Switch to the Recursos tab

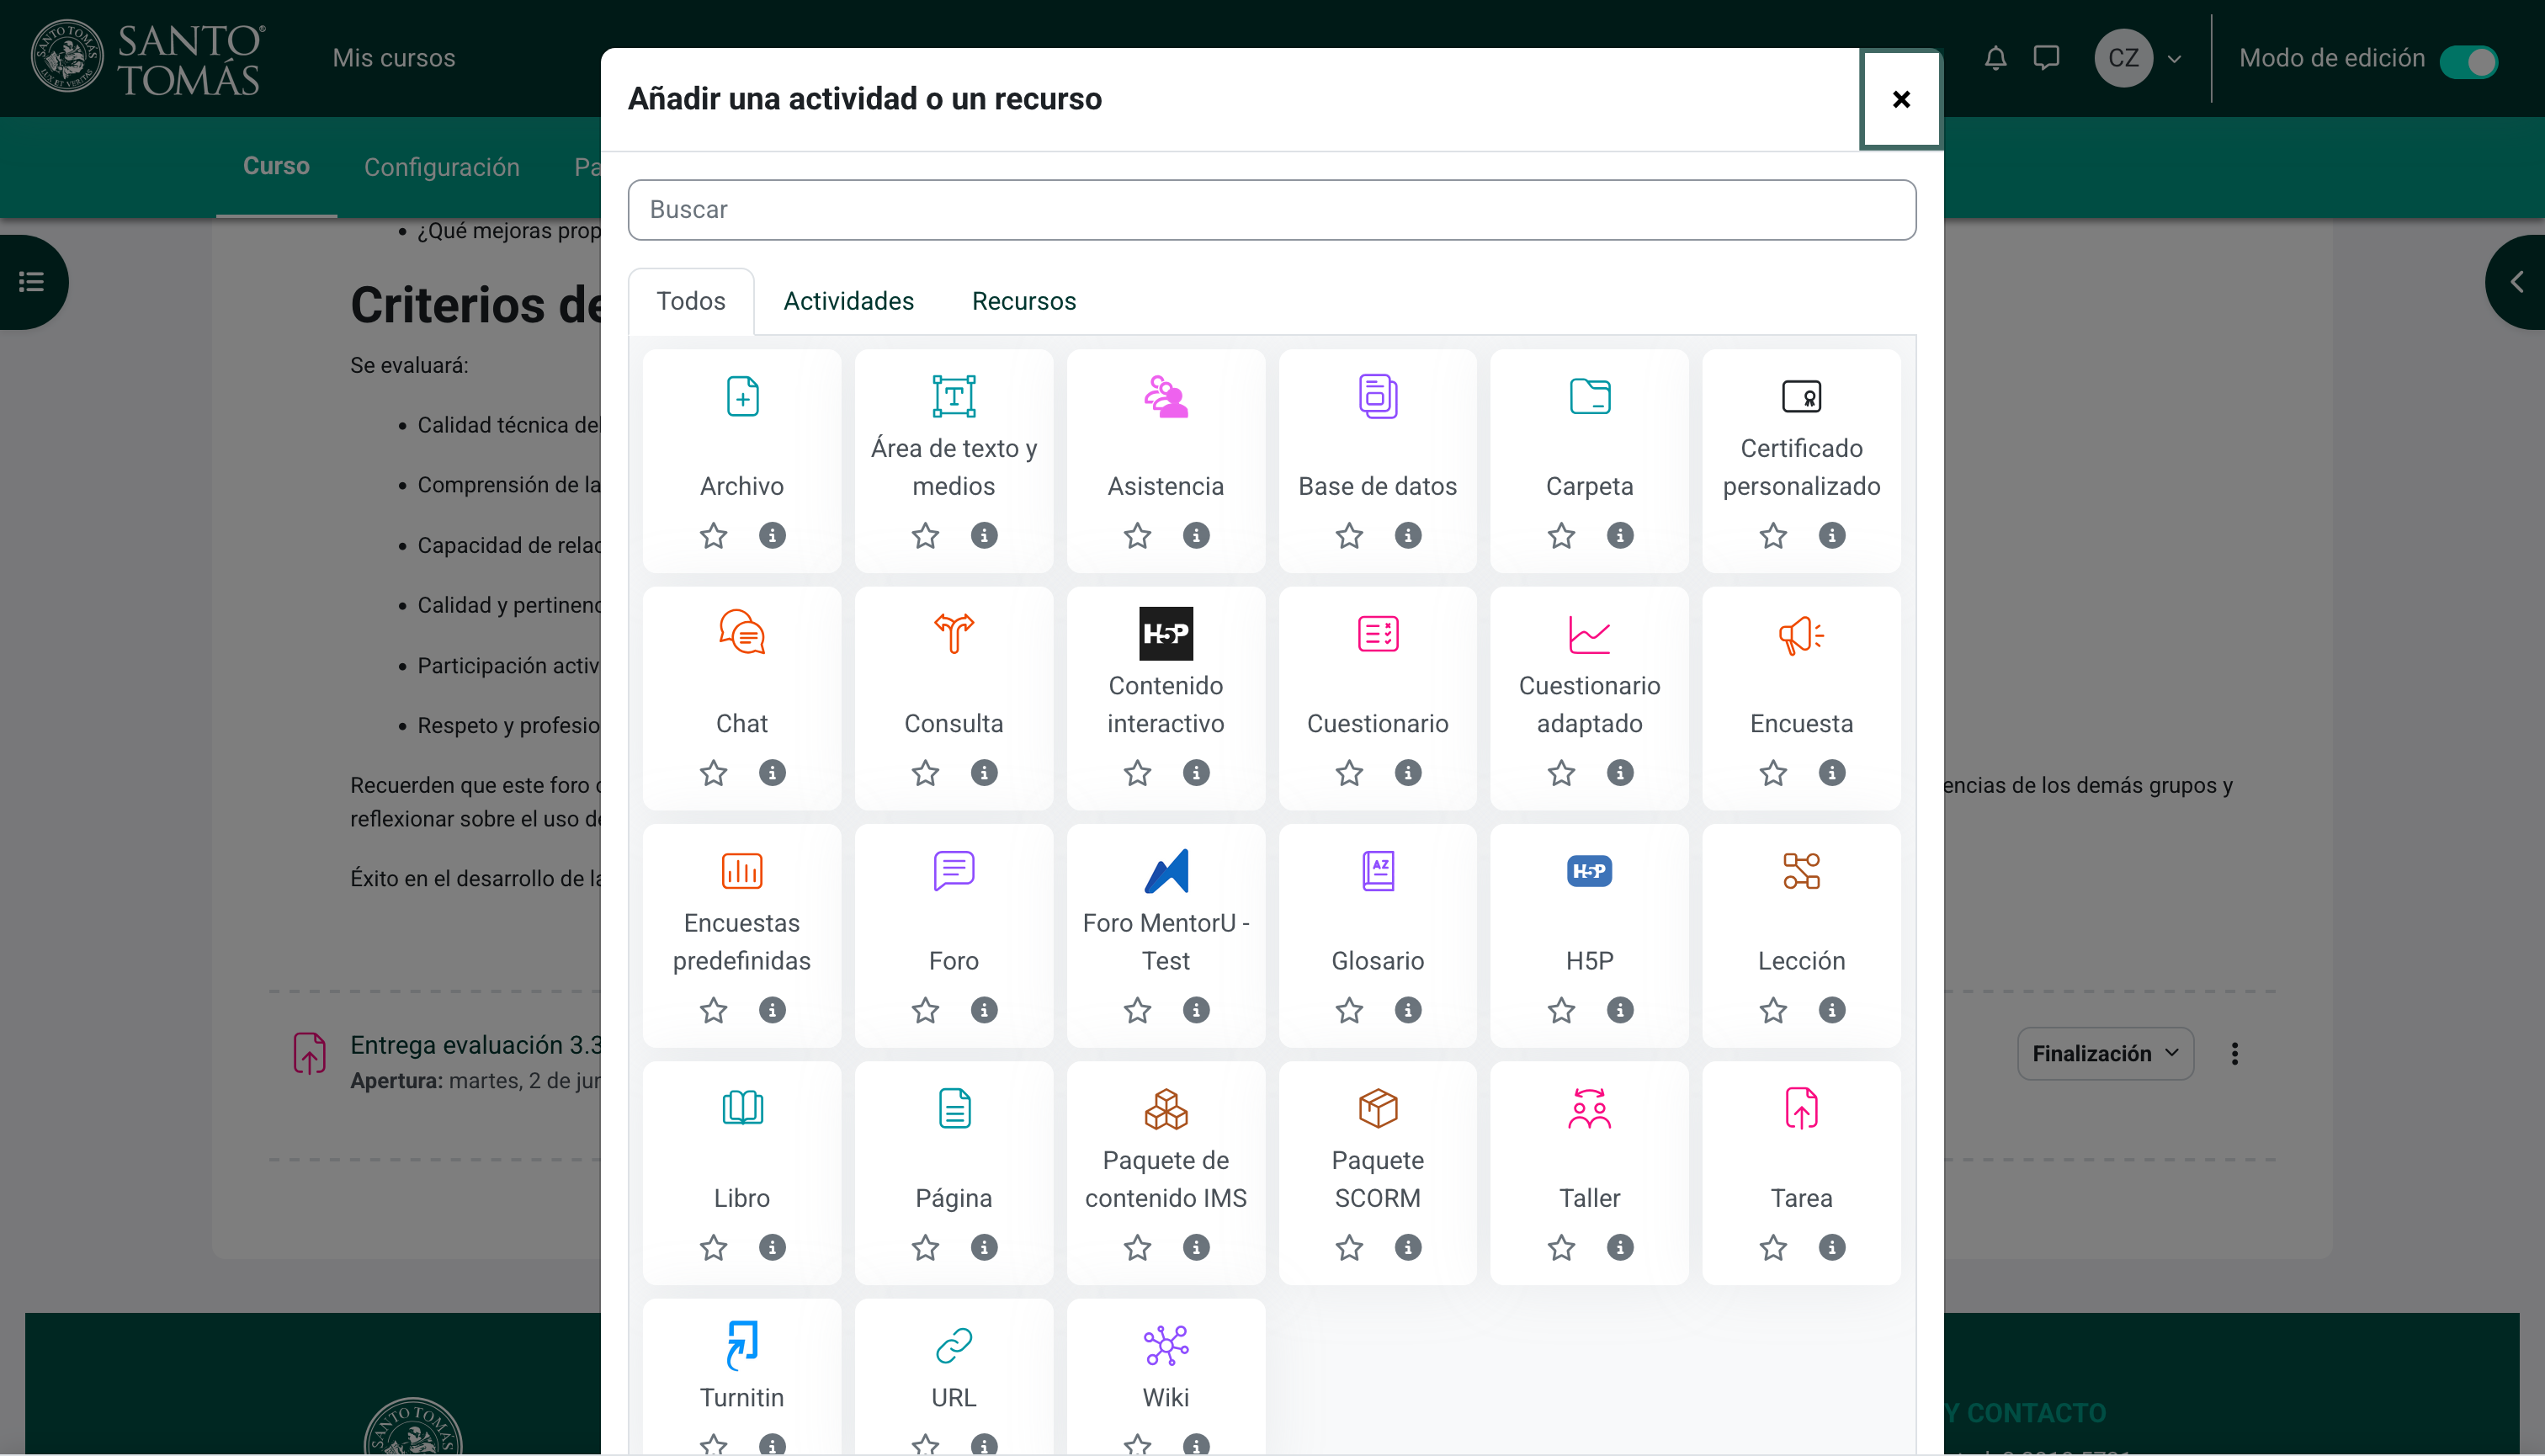point(1024,301)
